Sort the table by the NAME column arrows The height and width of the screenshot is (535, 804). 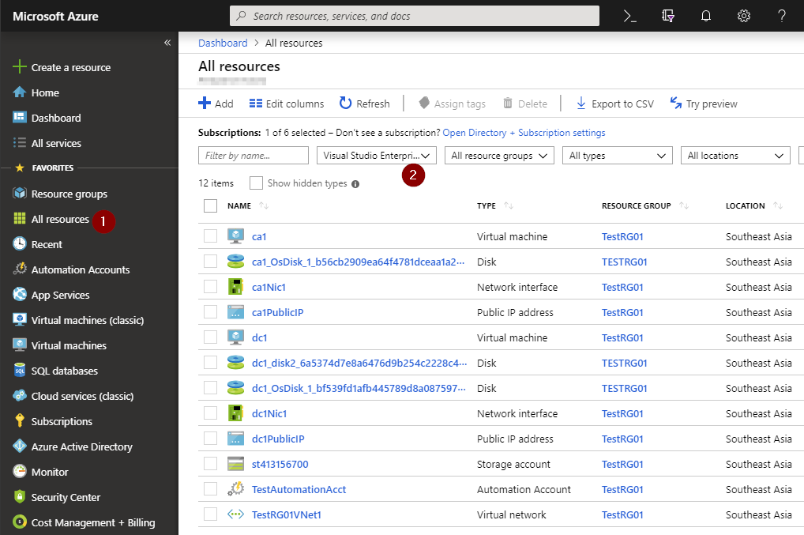point(264,205)
